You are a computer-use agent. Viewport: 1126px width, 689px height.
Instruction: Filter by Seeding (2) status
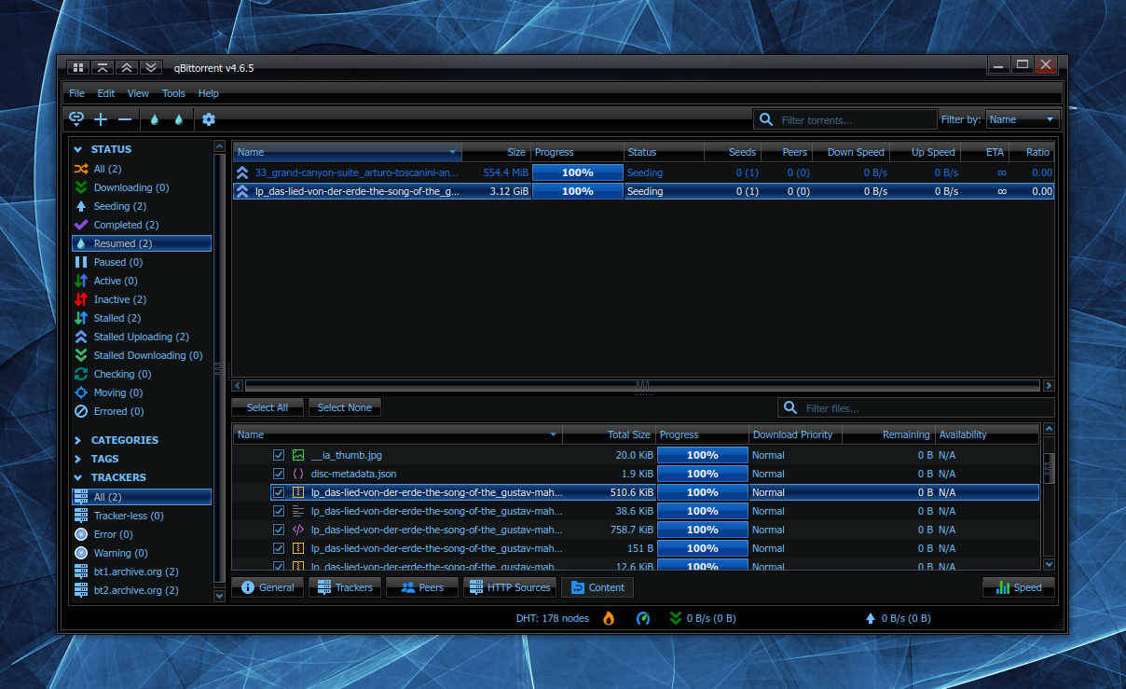point(142,206)
